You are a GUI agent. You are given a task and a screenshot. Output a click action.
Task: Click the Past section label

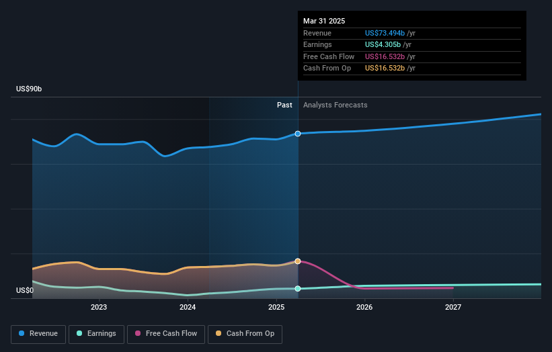[x=284, y=105]
